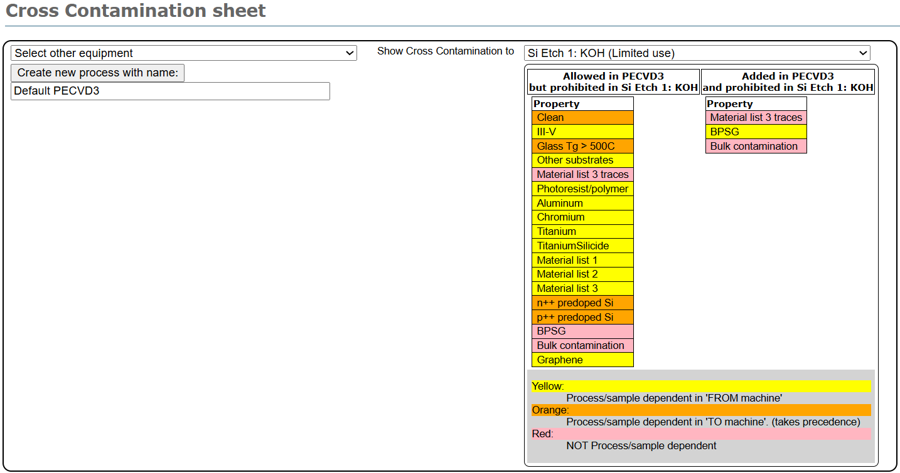Click the yellow legend color bar
Viewport: 900px width, 473px height.
coord(700,386)
